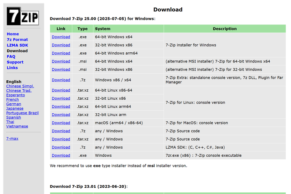The image size is (291, 194).
Task: Download .msi for 64-bit Windows x64
Action: [x=61, y=61]
